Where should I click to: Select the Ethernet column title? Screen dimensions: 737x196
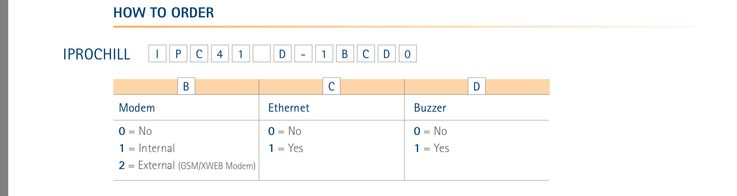coord(289,108)
